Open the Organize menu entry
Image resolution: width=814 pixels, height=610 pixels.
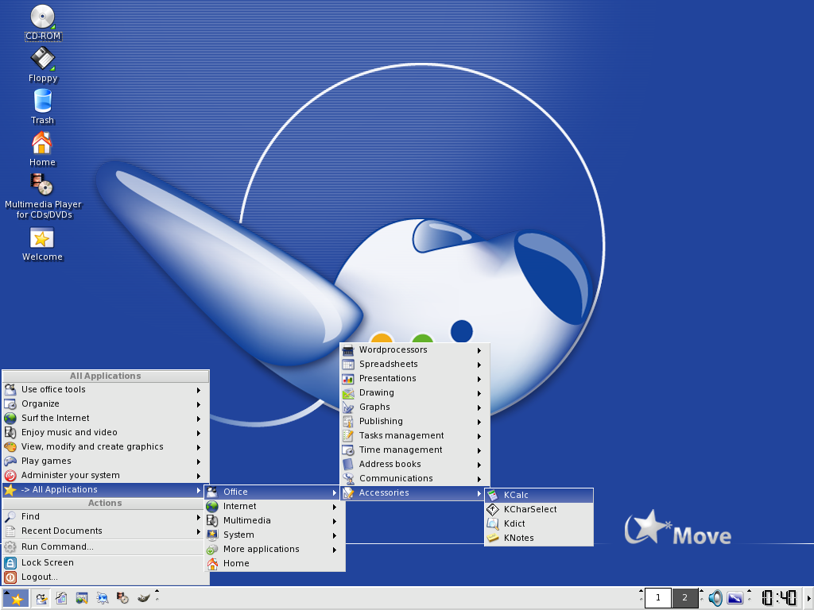coord(106,404)
